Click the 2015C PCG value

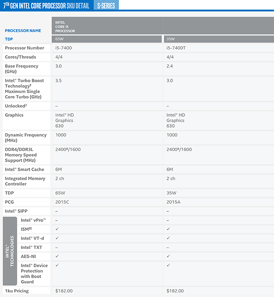(62, 202)
